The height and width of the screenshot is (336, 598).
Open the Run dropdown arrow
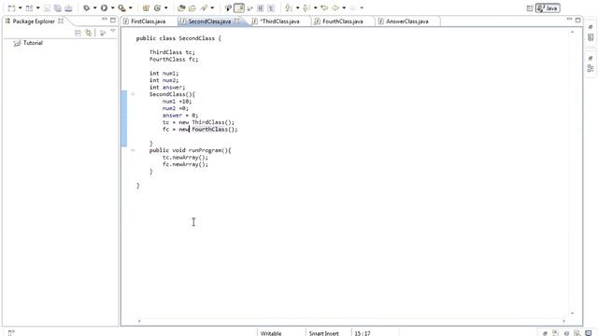click(112, 8)
